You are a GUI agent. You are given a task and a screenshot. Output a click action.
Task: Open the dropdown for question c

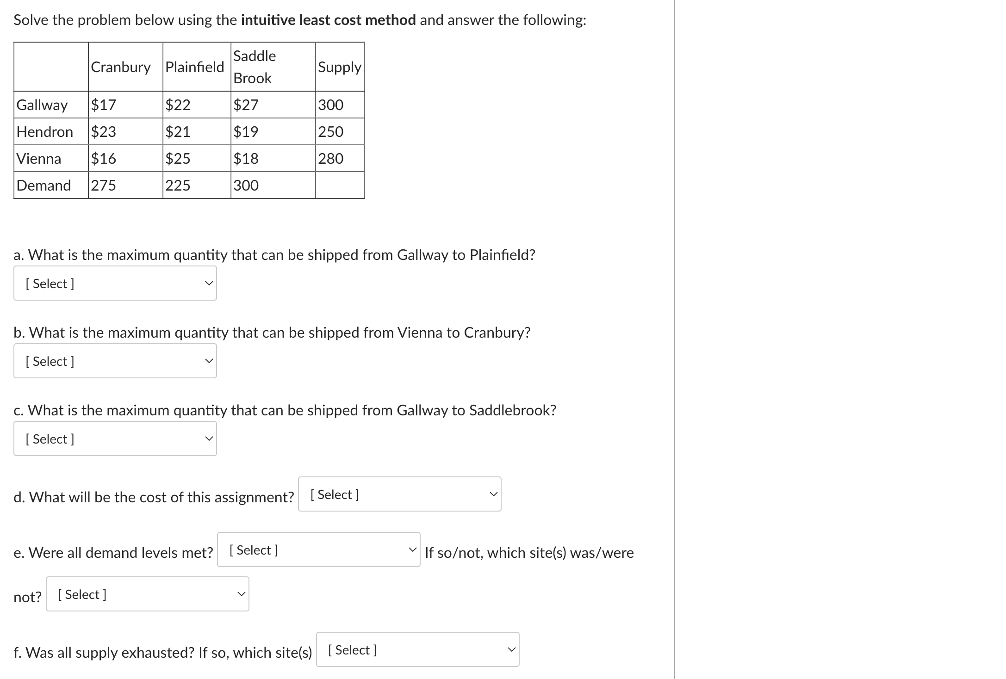click(115, 438)
